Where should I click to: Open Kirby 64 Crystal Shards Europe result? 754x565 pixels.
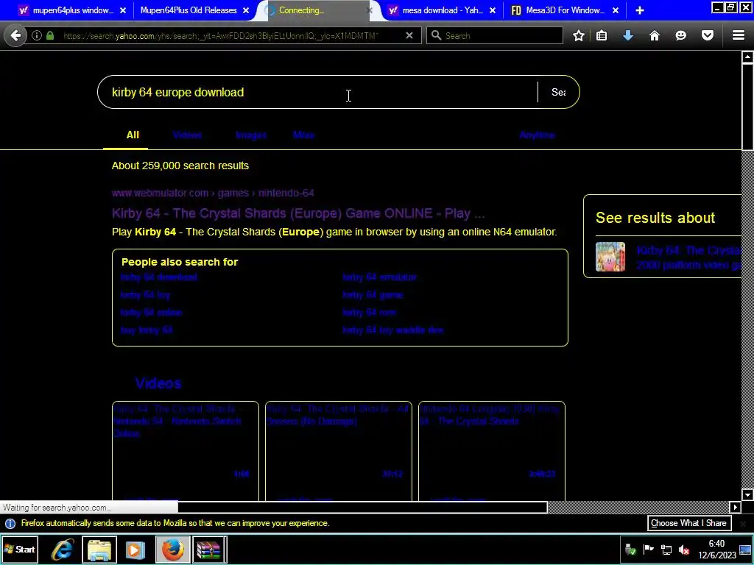pos(298,213)
